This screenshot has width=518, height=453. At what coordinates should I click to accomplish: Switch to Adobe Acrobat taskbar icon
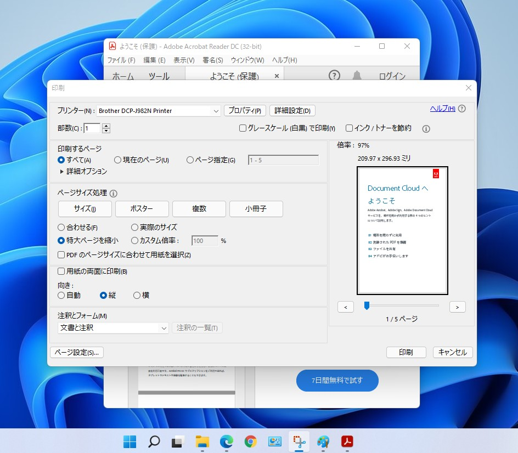click(347, 441)
